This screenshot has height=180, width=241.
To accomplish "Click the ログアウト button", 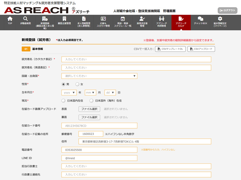I will pyautogui.click(x=227, y=10).
